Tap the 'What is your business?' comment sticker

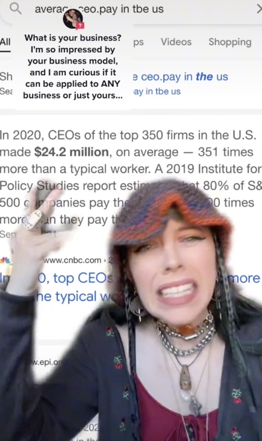click(73, 66)
